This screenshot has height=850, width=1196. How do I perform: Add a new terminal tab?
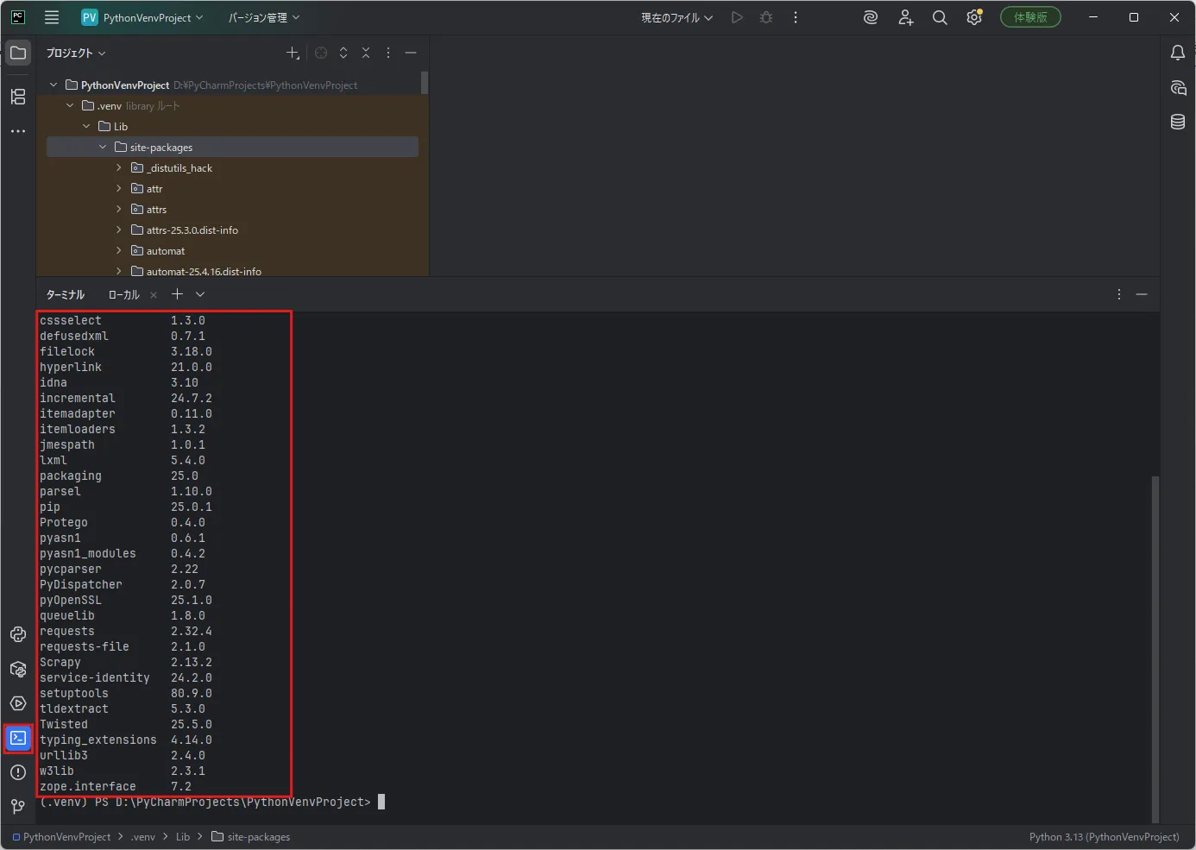pos(177,294)
